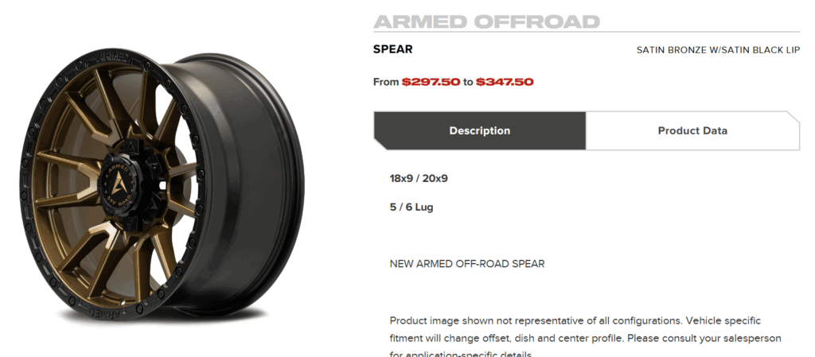The width and height of the screenshot is (815, 357).
Task: Open the Description tab
Action: pyautogui.click(x=479, y=130)
